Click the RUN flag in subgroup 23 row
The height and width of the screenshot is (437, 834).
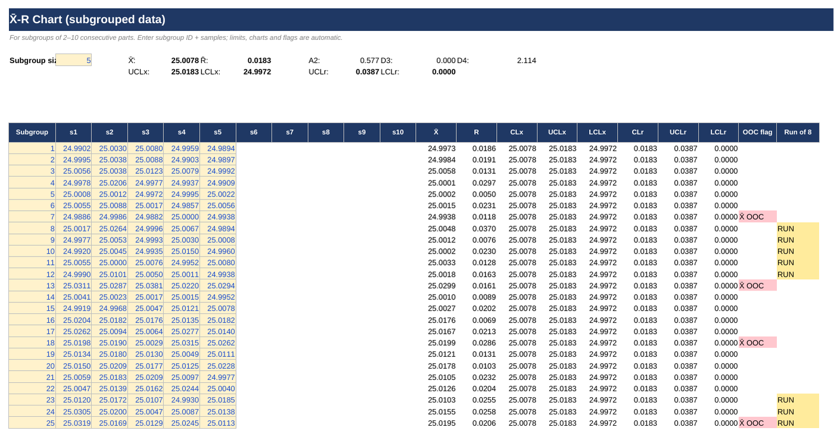pyautogui.click(x=798, y=400)
